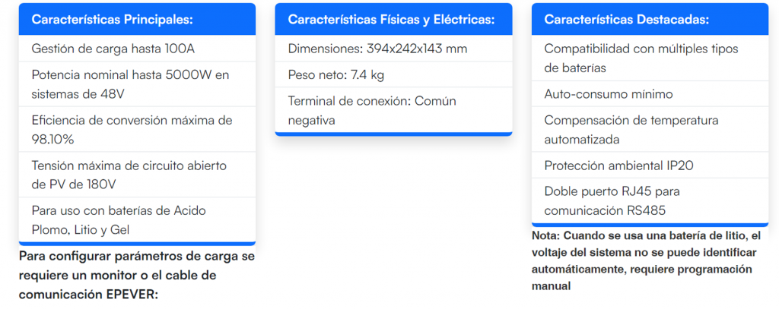Image resolution: width=779 pixels, height=309 pixels.
Task: Click the blue bottom border of Destacadas card
Action: (x=649, y=224)
